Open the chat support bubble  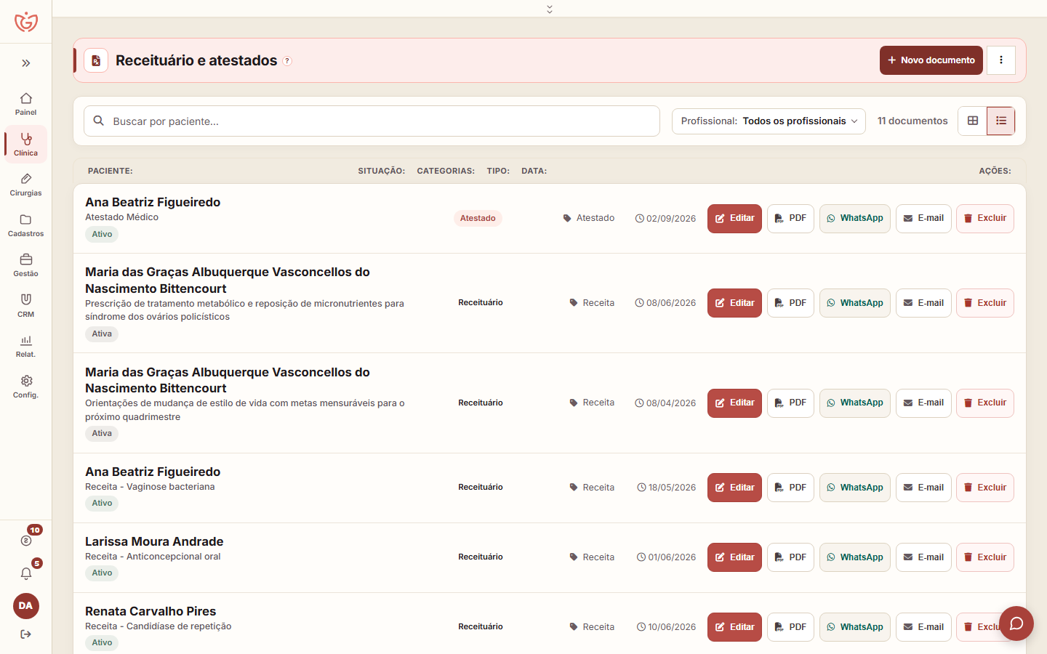point(1016,623)
